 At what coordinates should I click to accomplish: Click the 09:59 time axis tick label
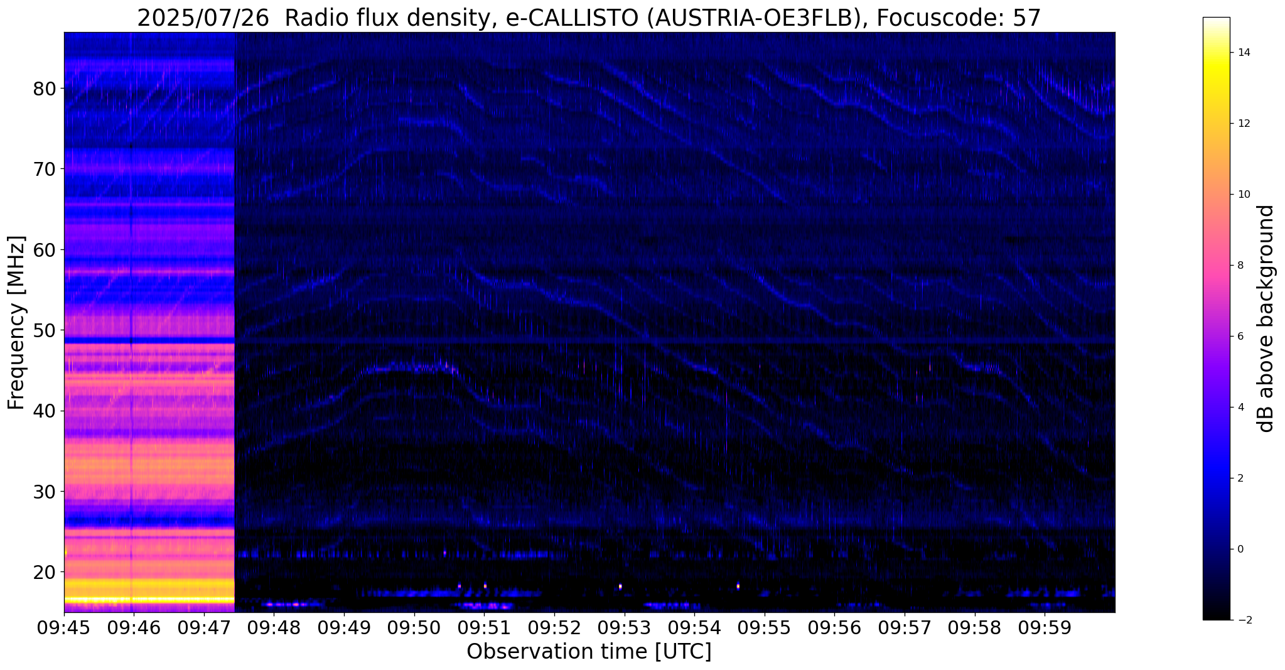[1045, 629]
